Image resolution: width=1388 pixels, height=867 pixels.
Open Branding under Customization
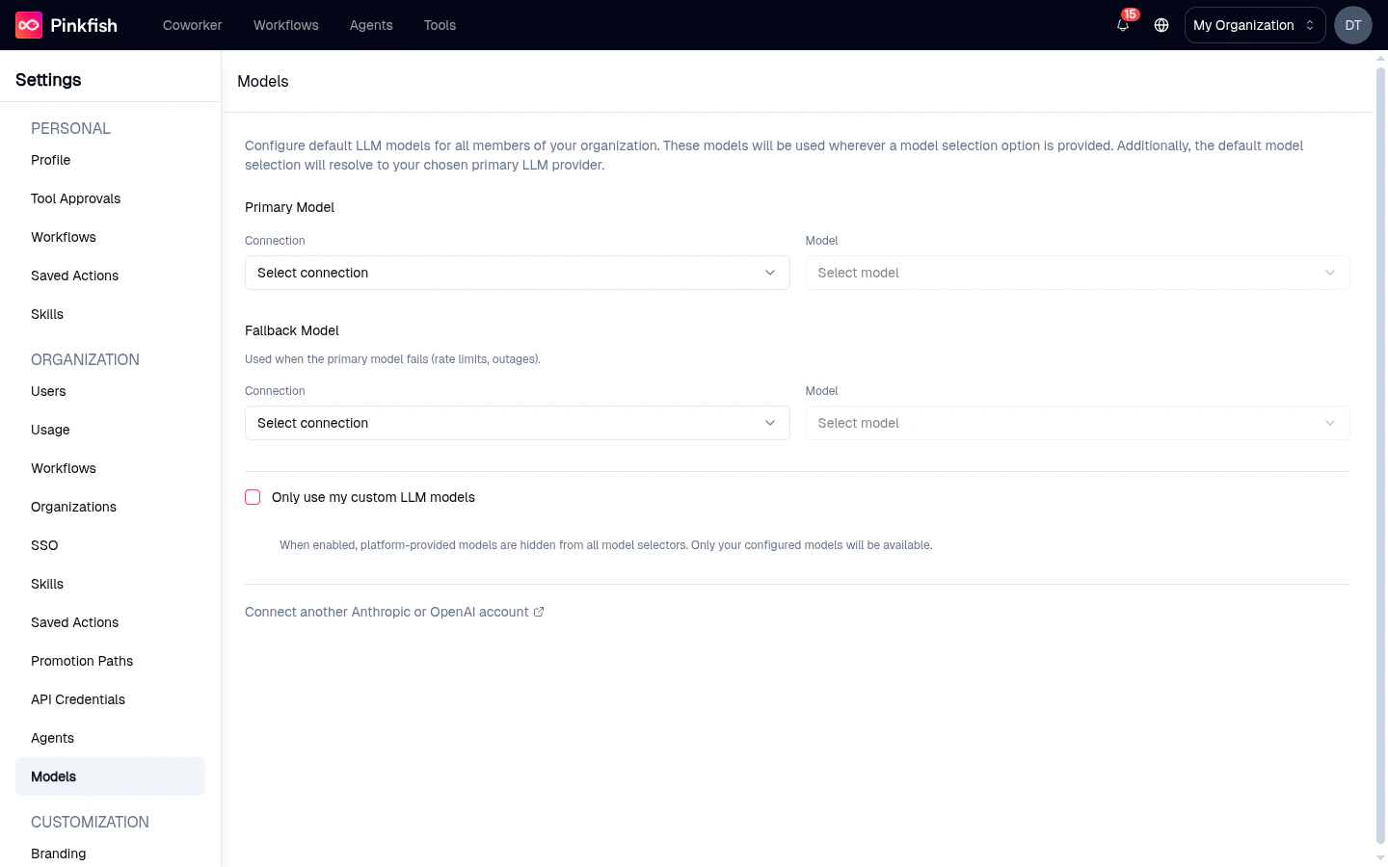point(58,854)
